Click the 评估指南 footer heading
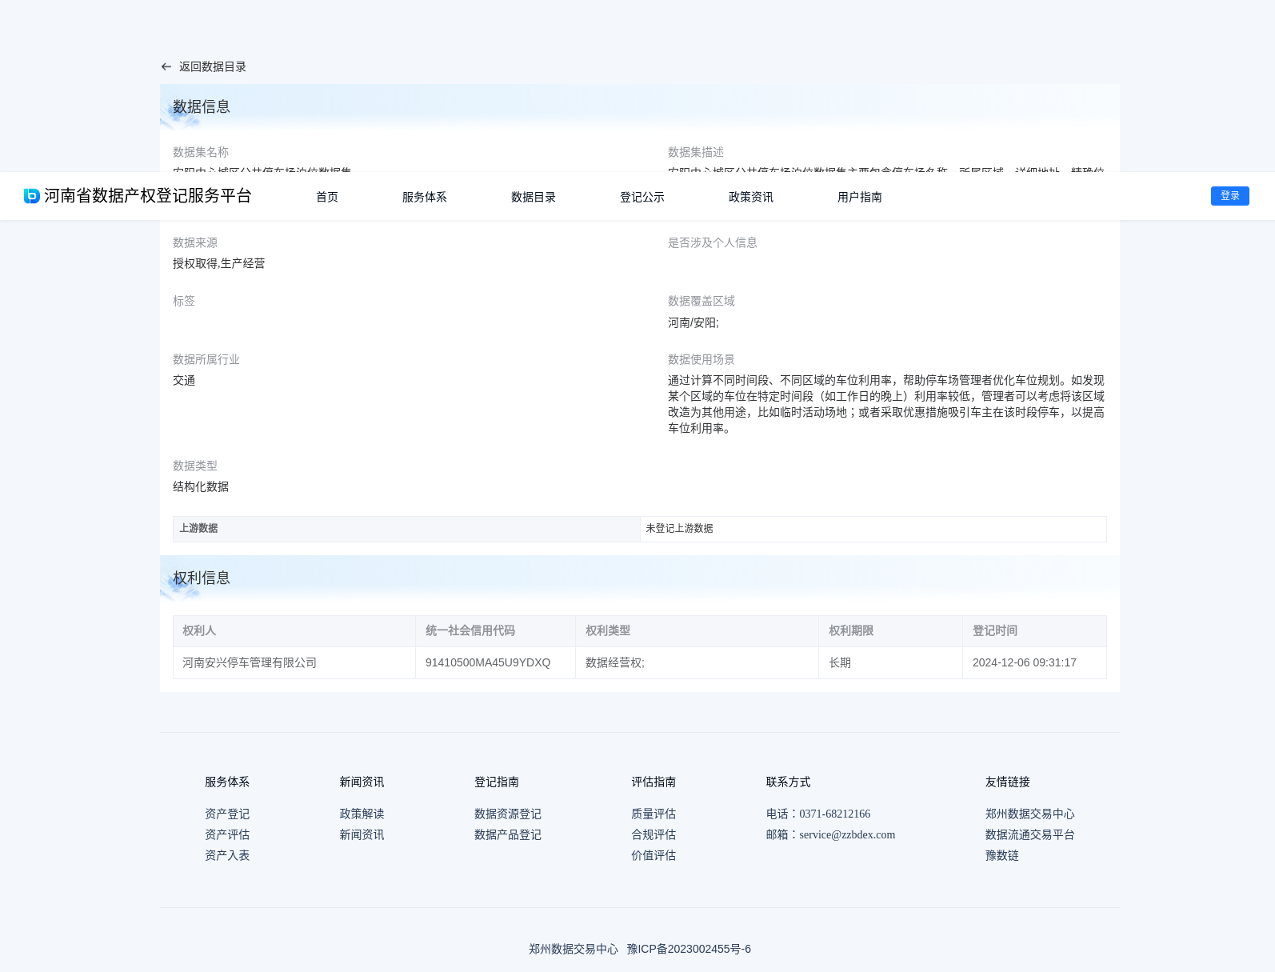This screenshot has height=972, width=1275. 653,782
